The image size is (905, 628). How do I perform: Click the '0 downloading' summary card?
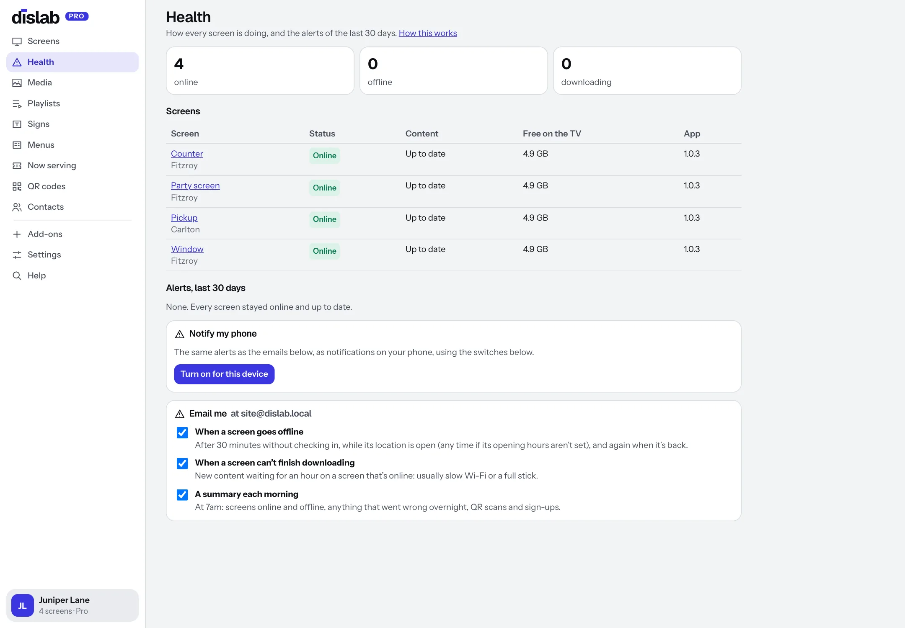647,71
